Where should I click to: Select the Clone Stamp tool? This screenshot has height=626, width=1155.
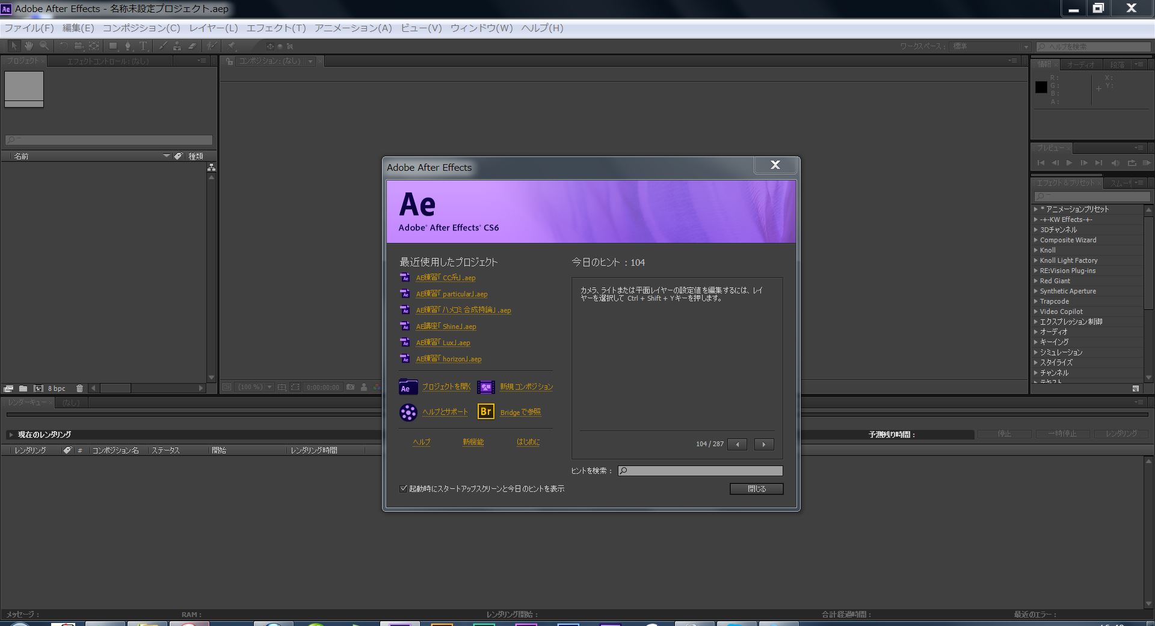pos(177,46)
